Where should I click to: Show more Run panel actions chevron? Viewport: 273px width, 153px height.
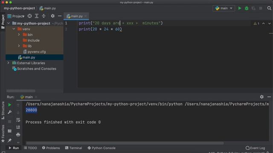18,142
